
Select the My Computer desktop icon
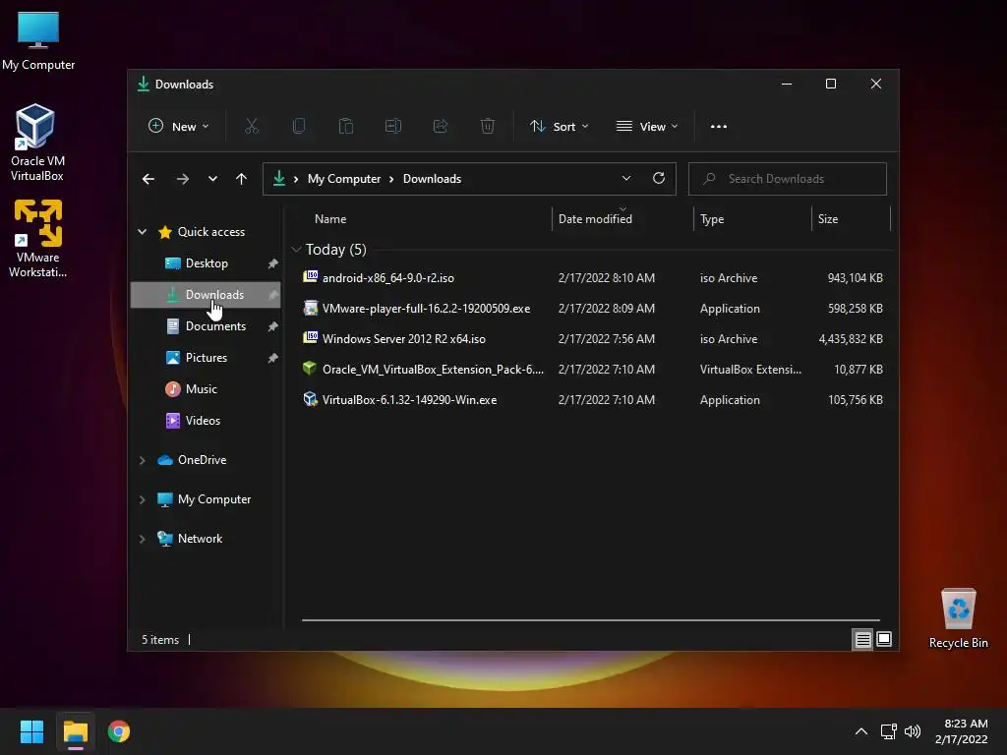coord(38,40)
